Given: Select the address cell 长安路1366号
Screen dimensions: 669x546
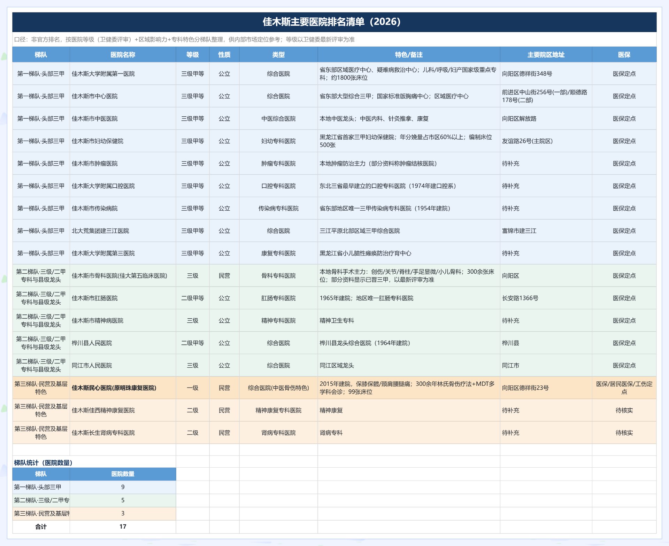Looking at the screenshot, I should pyautogui.click(x=546, y=298).
